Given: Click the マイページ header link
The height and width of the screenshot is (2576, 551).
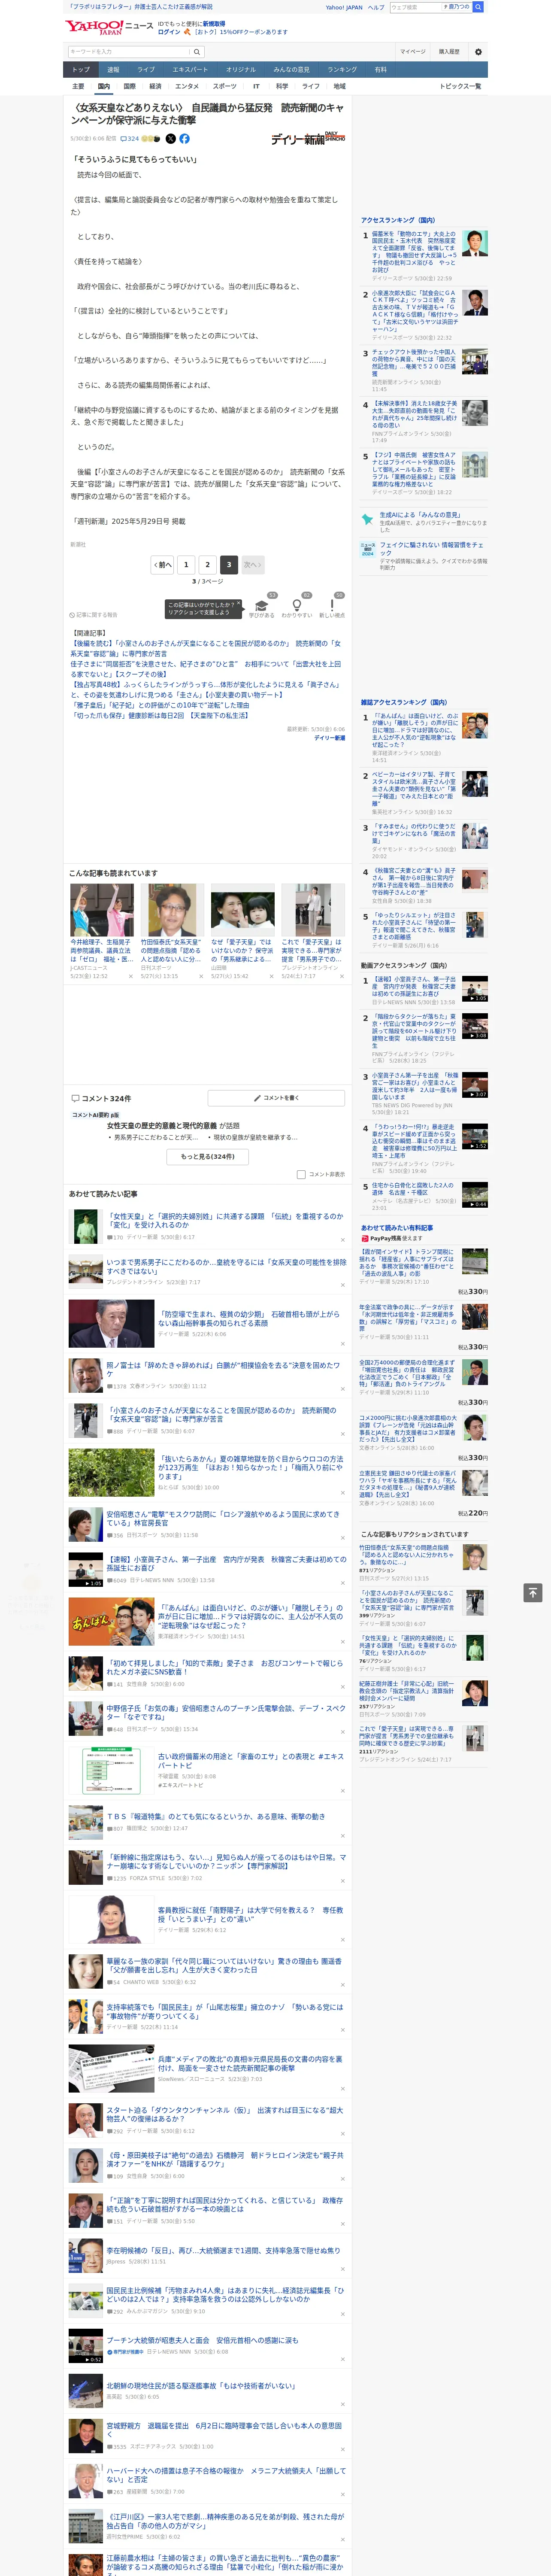Looking at the screenshot, I should click(413, 52).
